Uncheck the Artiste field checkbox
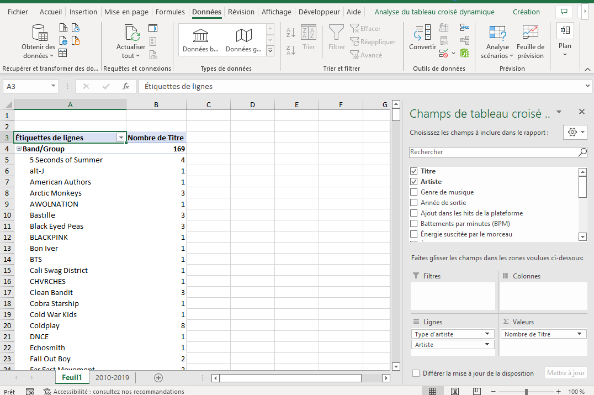The width and height of the screenshot is (594, 395). point(414,182)
